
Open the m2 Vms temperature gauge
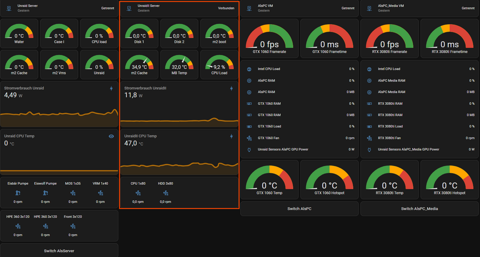pos(59,65)
